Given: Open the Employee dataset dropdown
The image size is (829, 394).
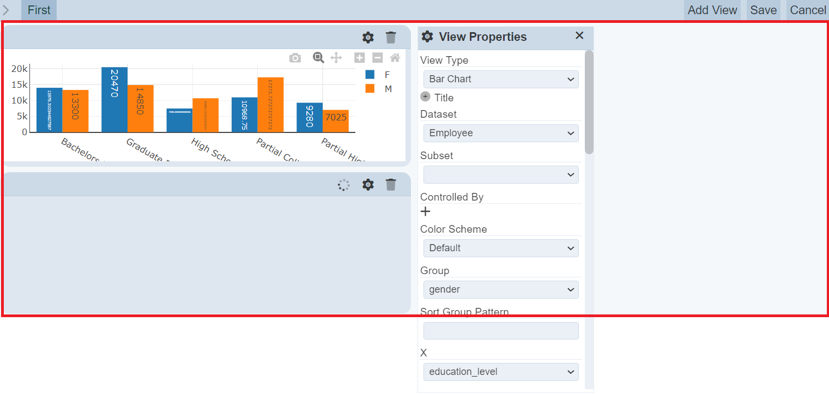Looking at the screenshot, I should click(x=500, y=133).
